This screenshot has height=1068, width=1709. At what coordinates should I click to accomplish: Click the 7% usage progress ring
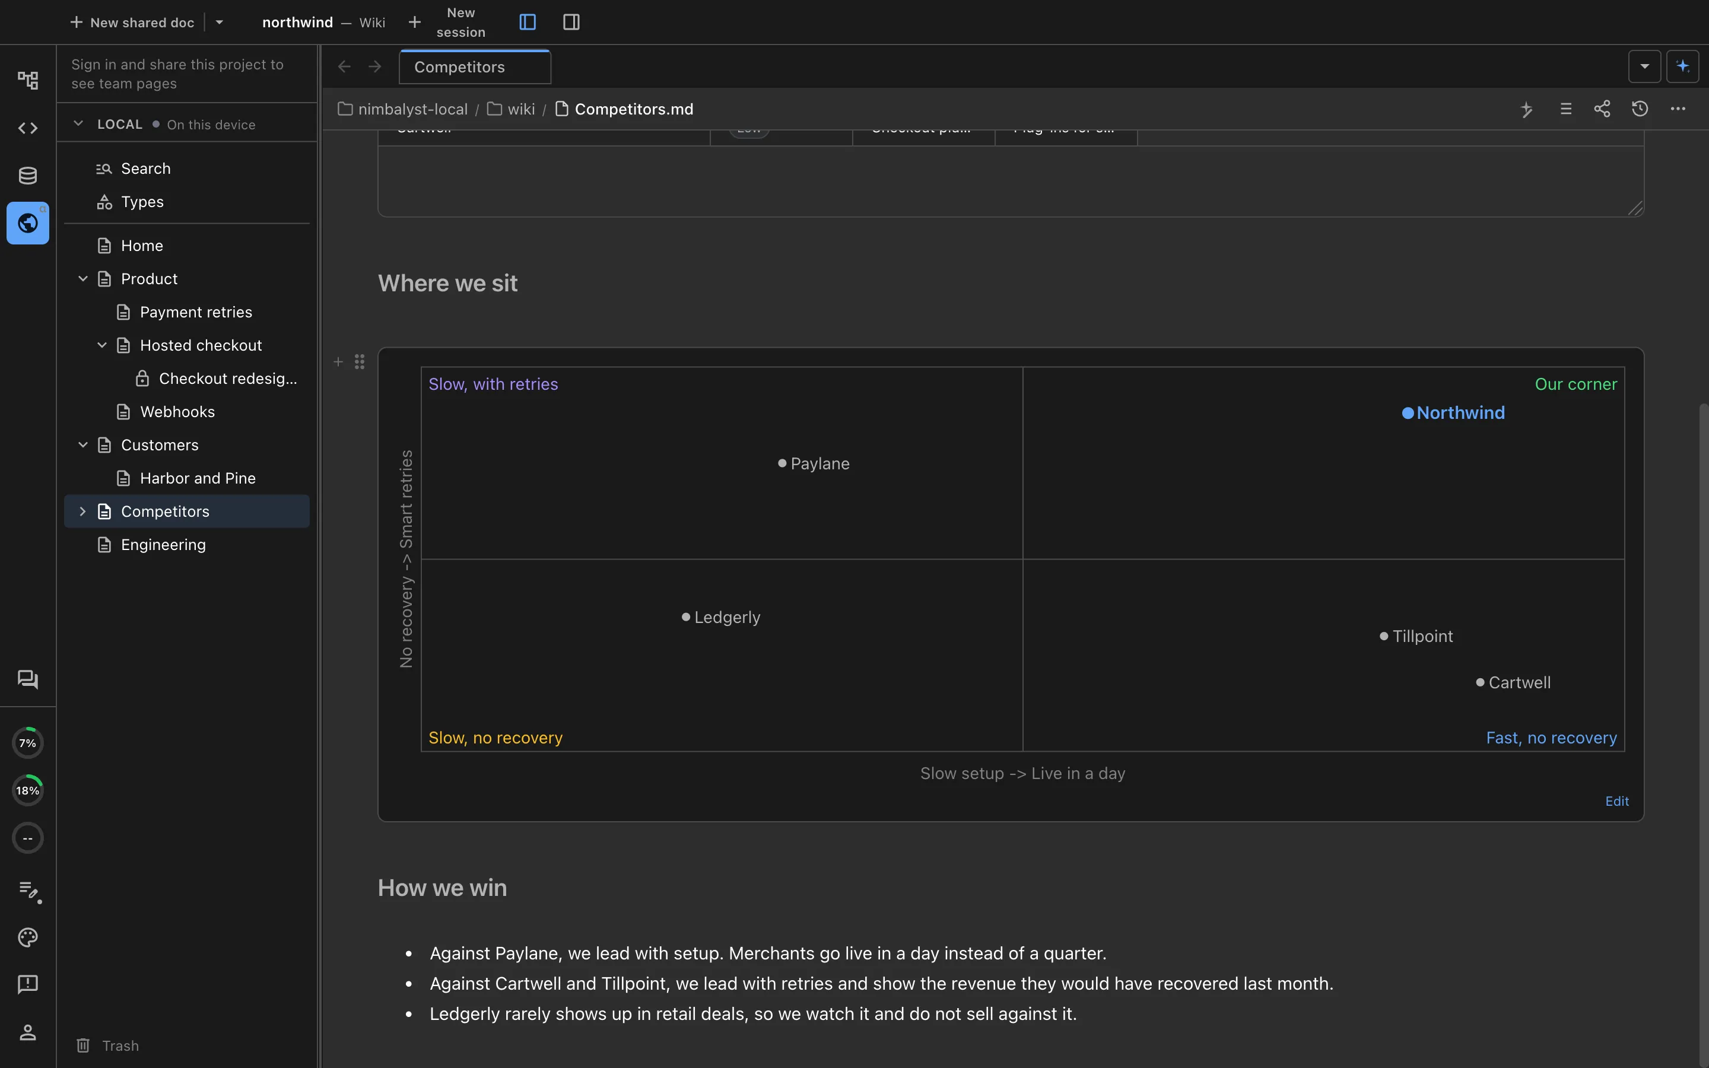(27, 743)
